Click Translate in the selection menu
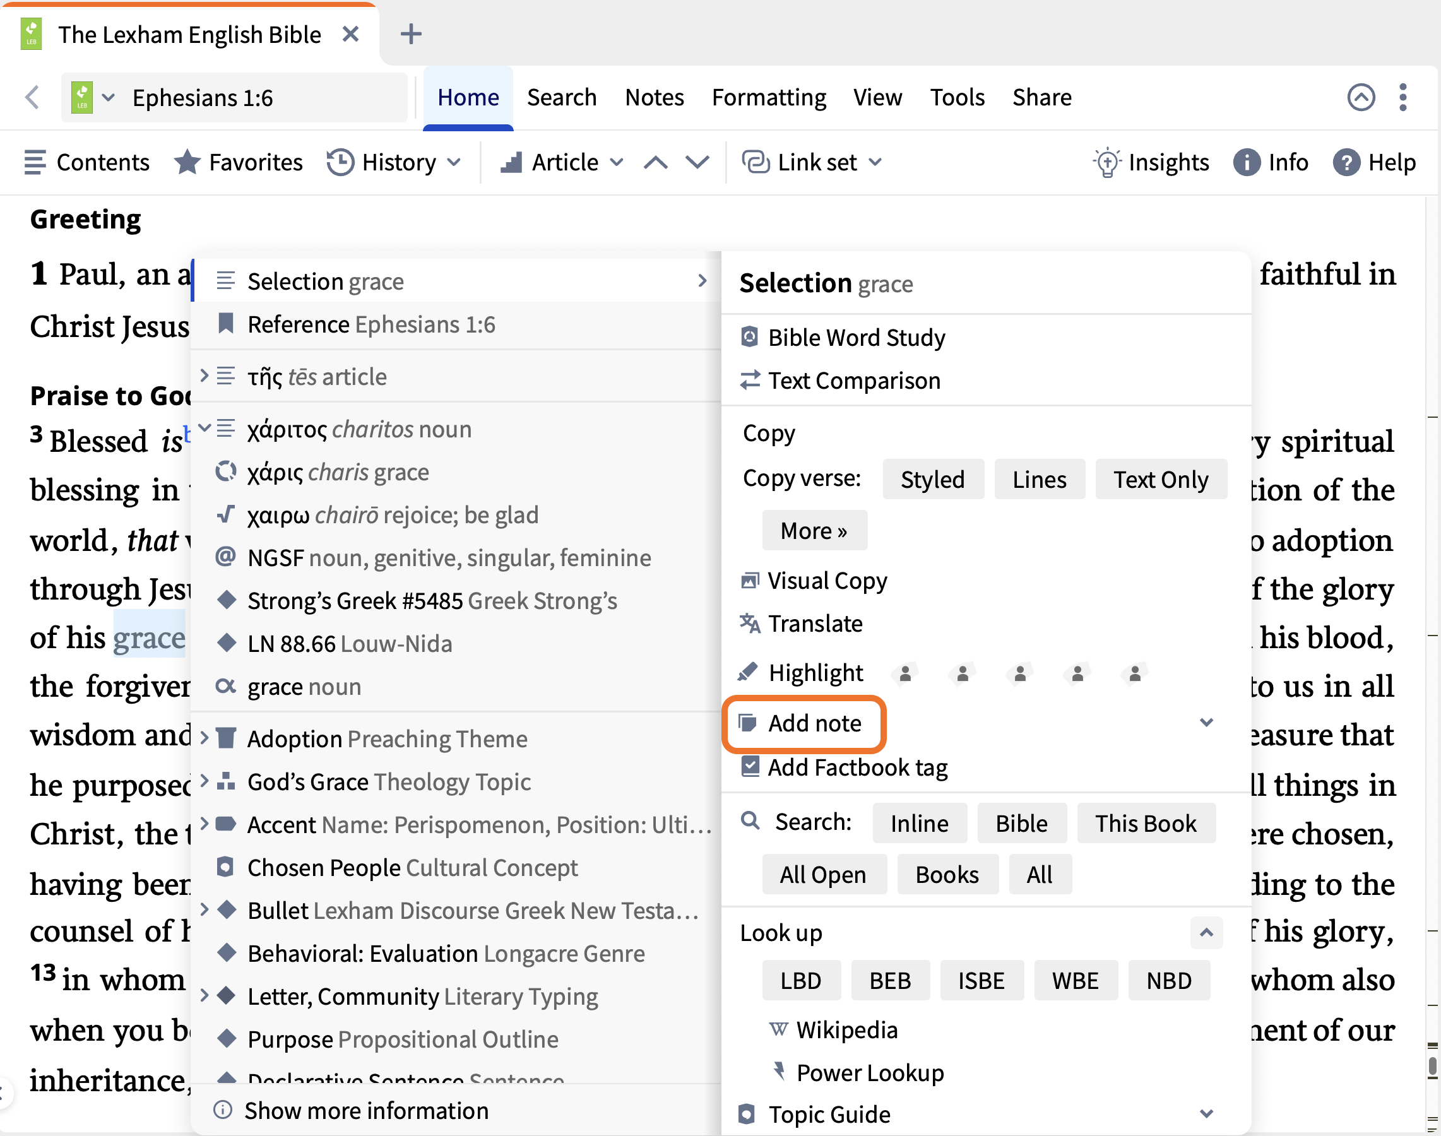 (801, 624)
